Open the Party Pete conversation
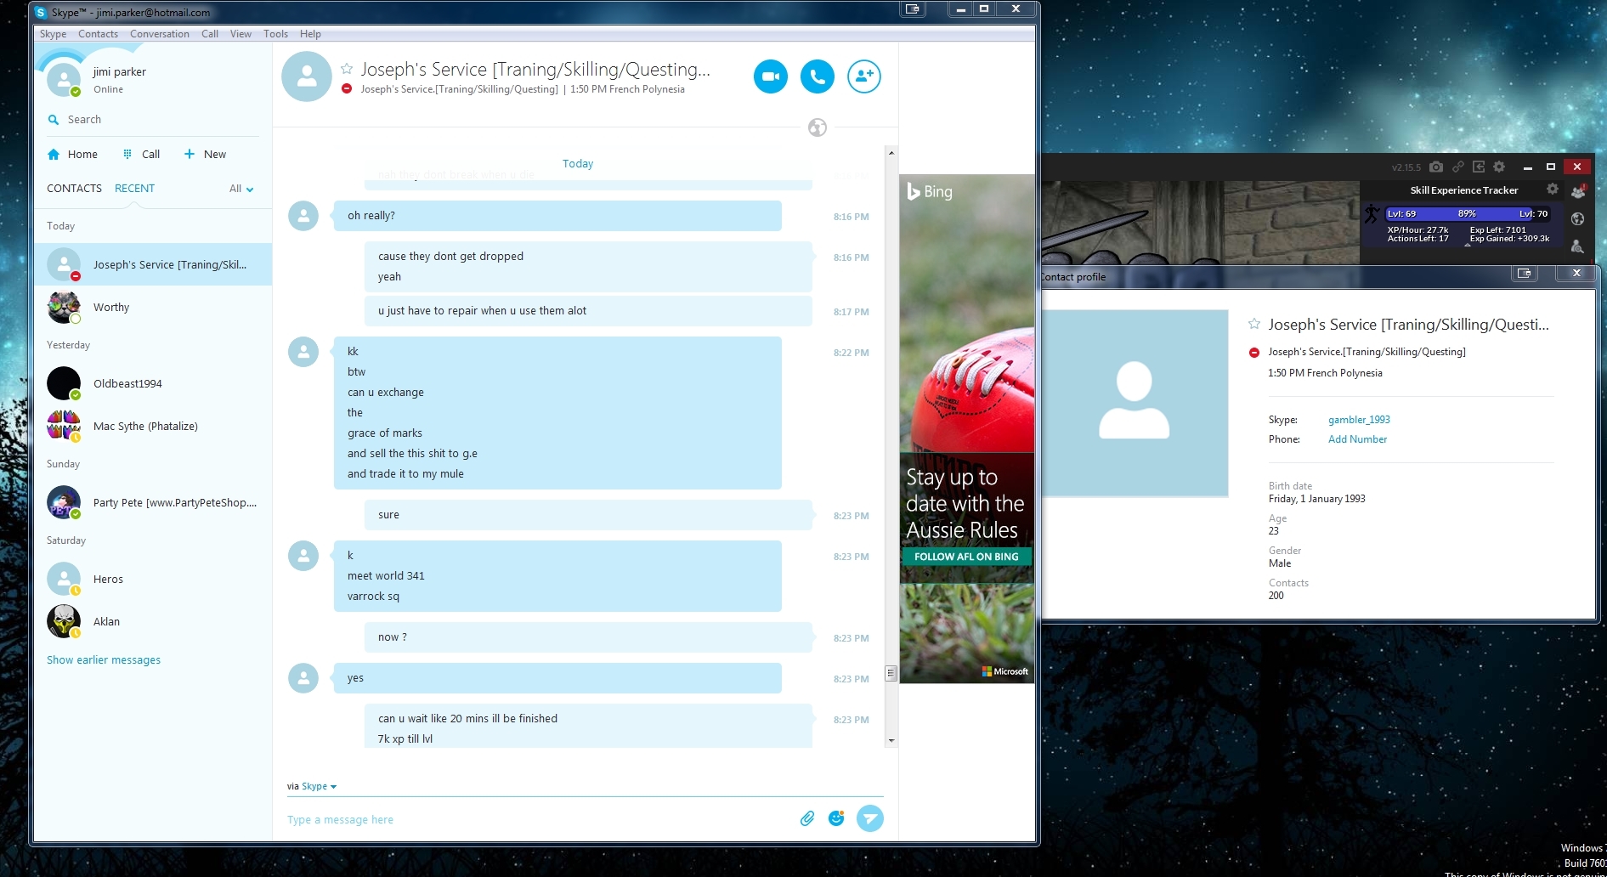 pyautogui.click(x=153, y=502)
